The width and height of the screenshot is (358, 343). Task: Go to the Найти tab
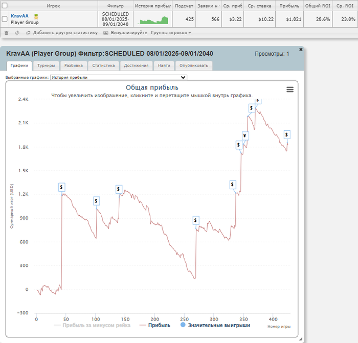pos(164,66)
